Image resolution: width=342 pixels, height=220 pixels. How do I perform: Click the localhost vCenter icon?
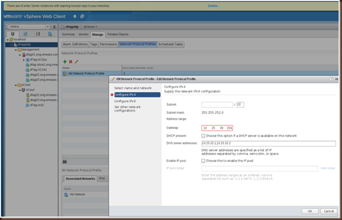pyautogui.click(x=11, y=40)
